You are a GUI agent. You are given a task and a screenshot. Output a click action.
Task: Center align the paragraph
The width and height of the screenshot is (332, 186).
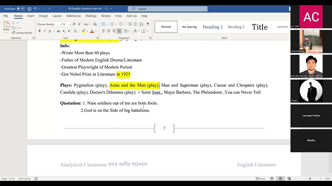[x=109, y=31]
